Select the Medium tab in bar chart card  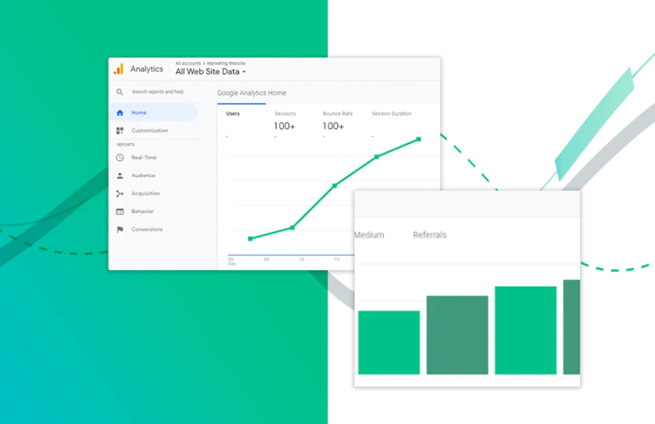point(369,235)
